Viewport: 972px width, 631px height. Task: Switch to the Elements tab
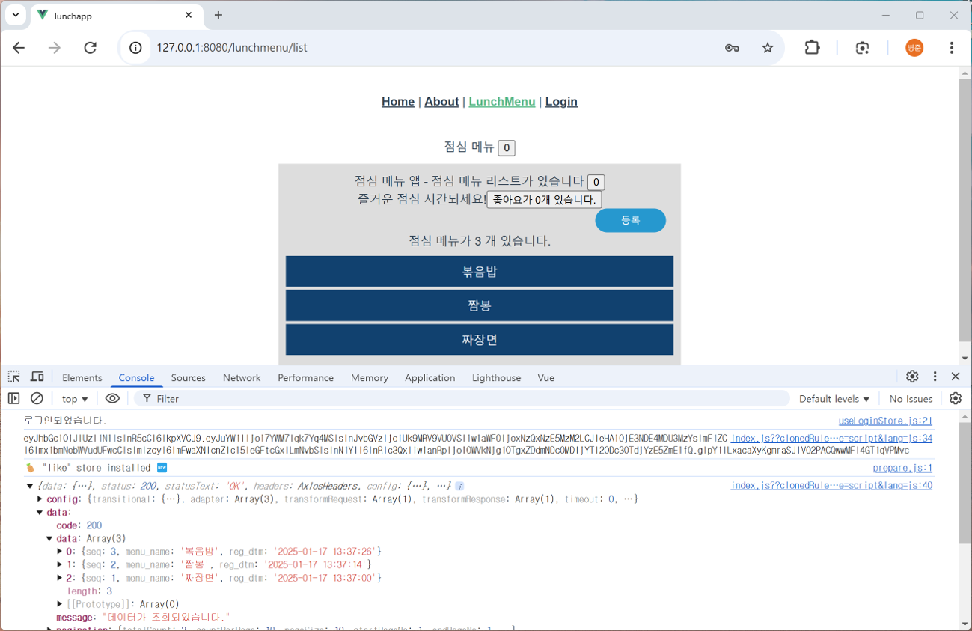coord(82,377)
